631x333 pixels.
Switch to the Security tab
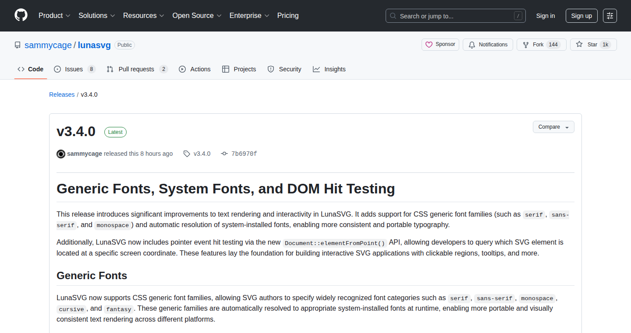click(284, 69)
